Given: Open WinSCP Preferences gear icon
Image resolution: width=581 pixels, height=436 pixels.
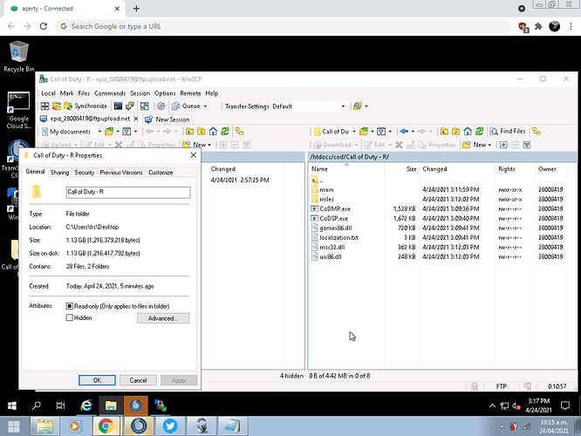Looking at the screenshot, I should click(x=161, y=106).
